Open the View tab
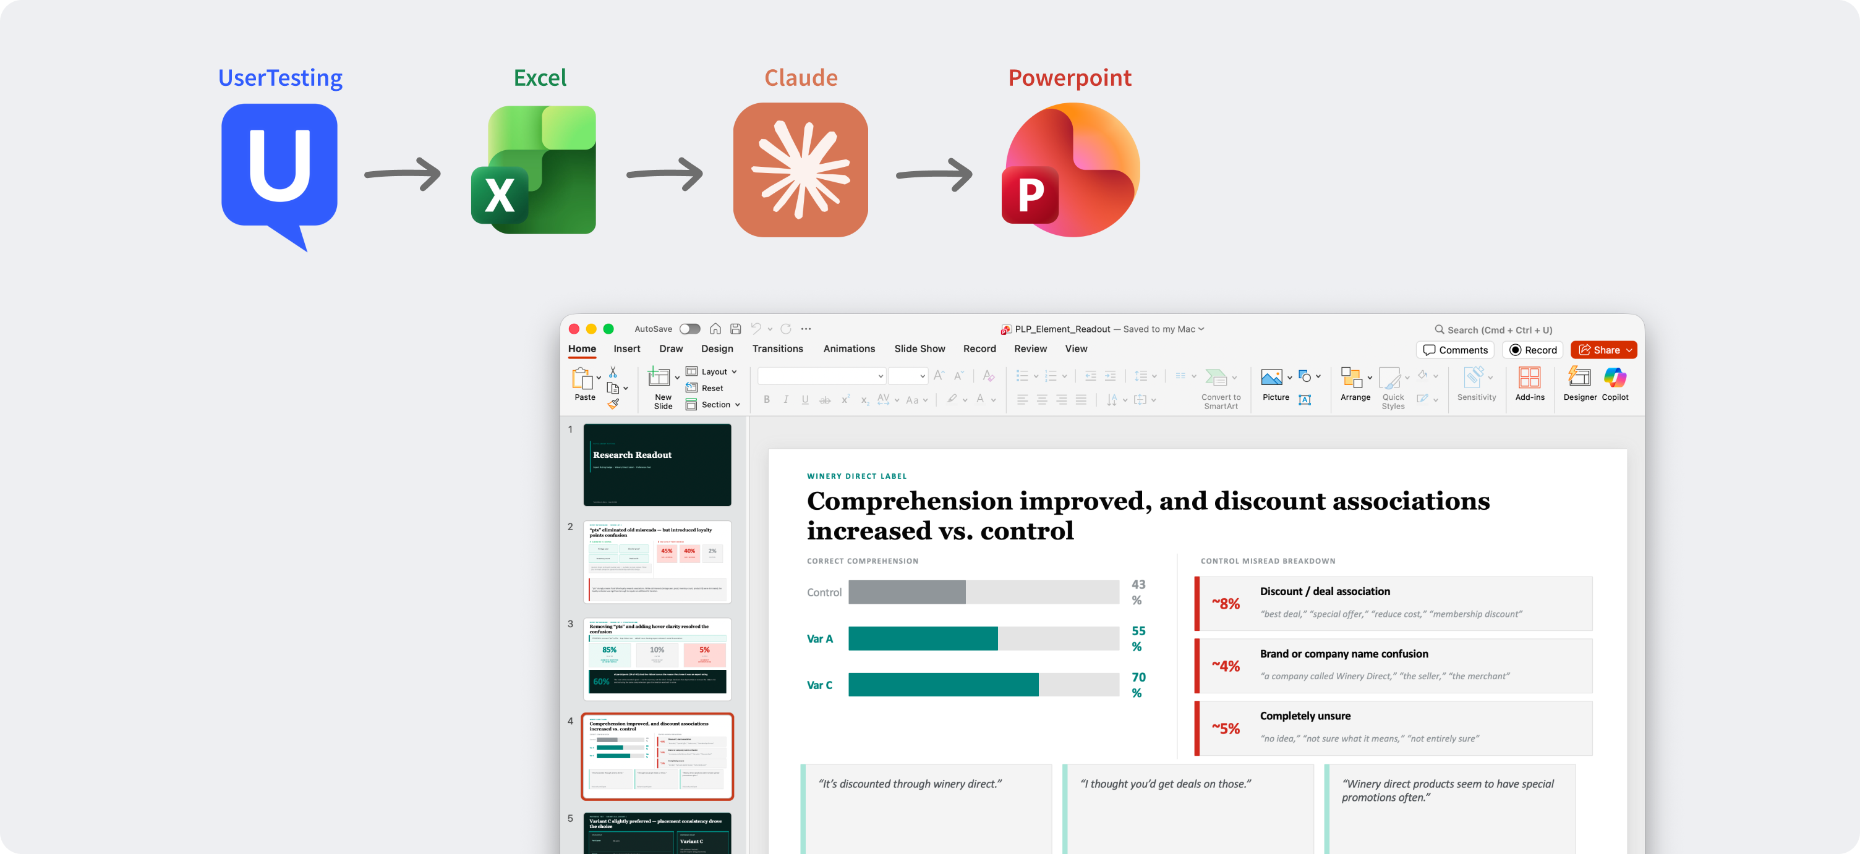 [1076, 349]
